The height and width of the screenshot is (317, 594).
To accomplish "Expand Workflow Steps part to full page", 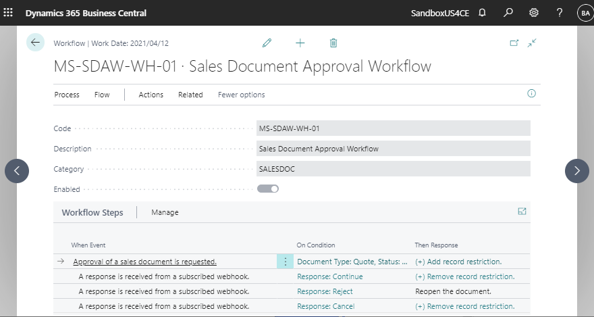I will 522,212.
